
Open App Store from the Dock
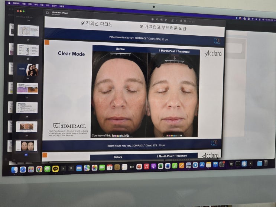202,165
